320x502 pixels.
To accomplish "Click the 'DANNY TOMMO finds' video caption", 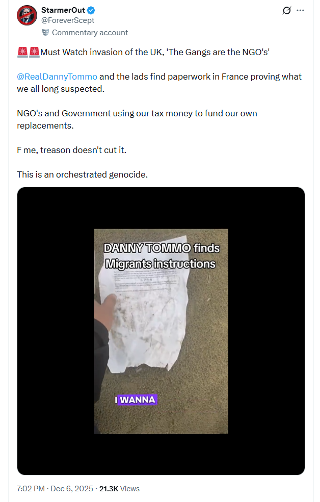I will click(162, 248).
